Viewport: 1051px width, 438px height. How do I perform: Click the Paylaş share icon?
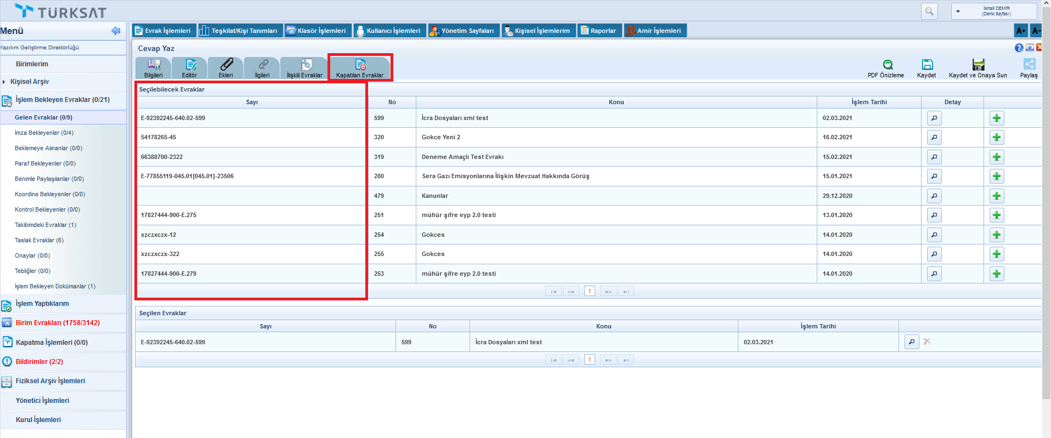1029,65
